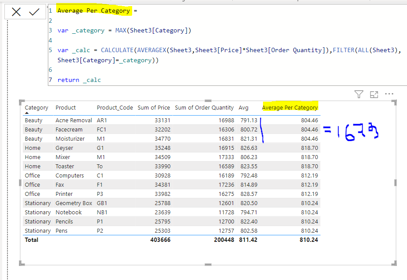407x280 pixels.
Task: Select the 'Pencils' product cell
Action: [x=64, y=221]
